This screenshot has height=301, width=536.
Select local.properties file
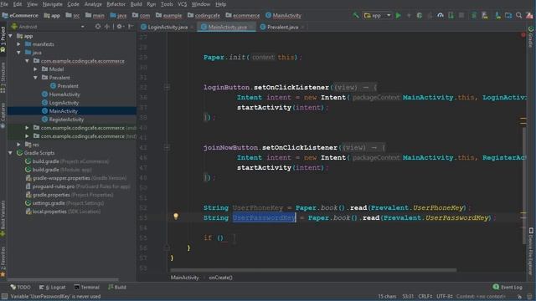click(x=63, y=212)
